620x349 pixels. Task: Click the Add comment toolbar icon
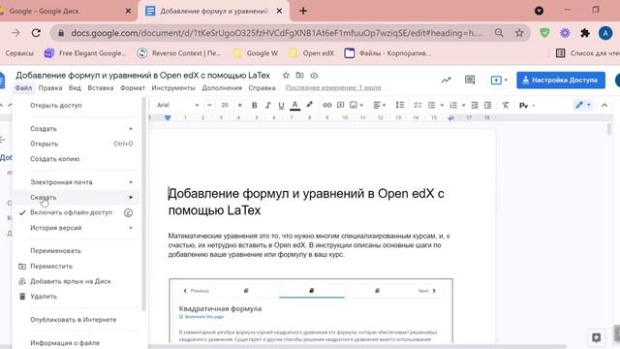click(340, 106)
